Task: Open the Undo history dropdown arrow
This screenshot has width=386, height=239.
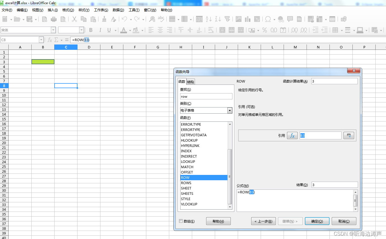Action: (x=131, y=19)
